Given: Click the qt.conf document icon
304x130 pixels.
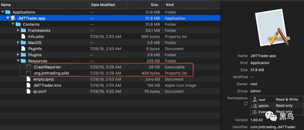Looking at the screenshot, I should pyautogui.click(x=29, y=91).
